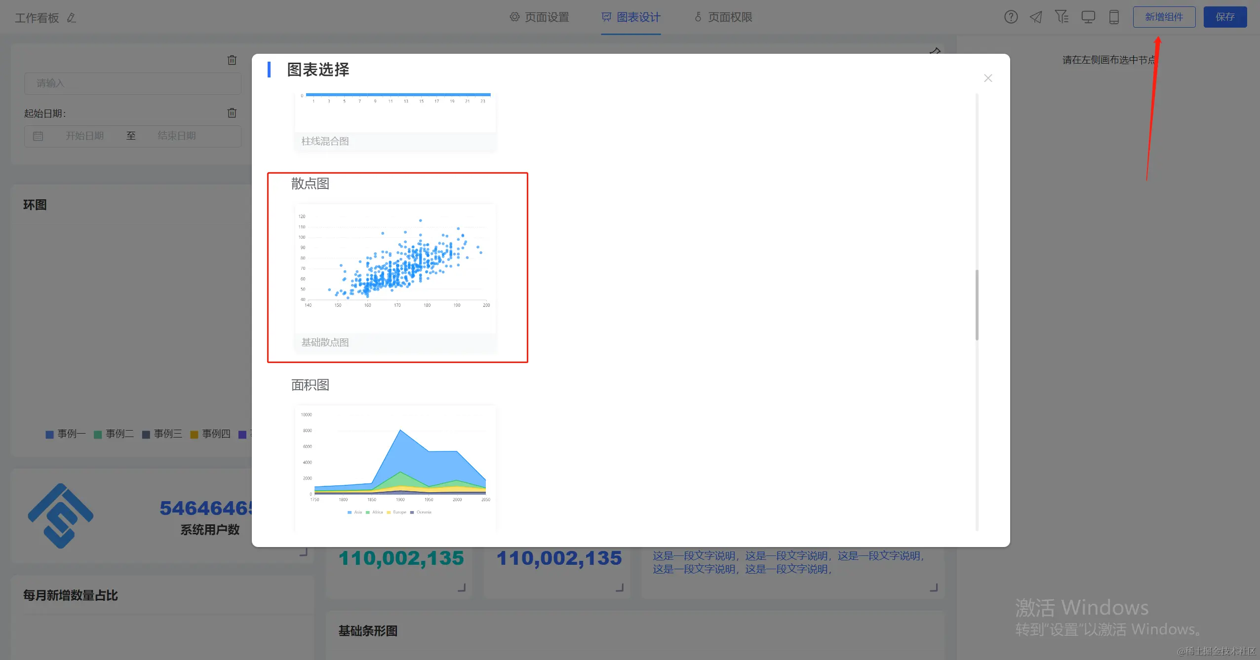Switch to desktop monitor preview
The height and width of the screenshot is (660, 1260).
coord(1088,17)
